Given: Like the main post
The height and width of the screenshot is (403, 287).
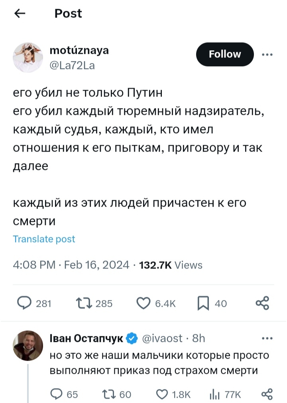Looking at the screenshot, I should click(x=143, y=304).
